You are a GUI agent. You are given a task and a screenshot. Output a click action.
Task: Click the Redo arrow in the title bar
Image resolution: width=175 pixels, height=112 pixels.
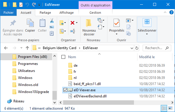coord(34,5)
